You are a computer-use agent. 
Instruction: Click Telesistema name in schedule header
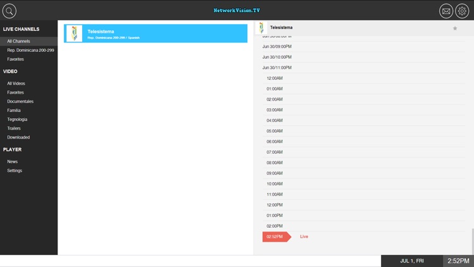point(281,28)
